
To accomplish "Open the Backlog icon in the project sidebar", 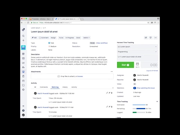I will click(x=23, y=54).
